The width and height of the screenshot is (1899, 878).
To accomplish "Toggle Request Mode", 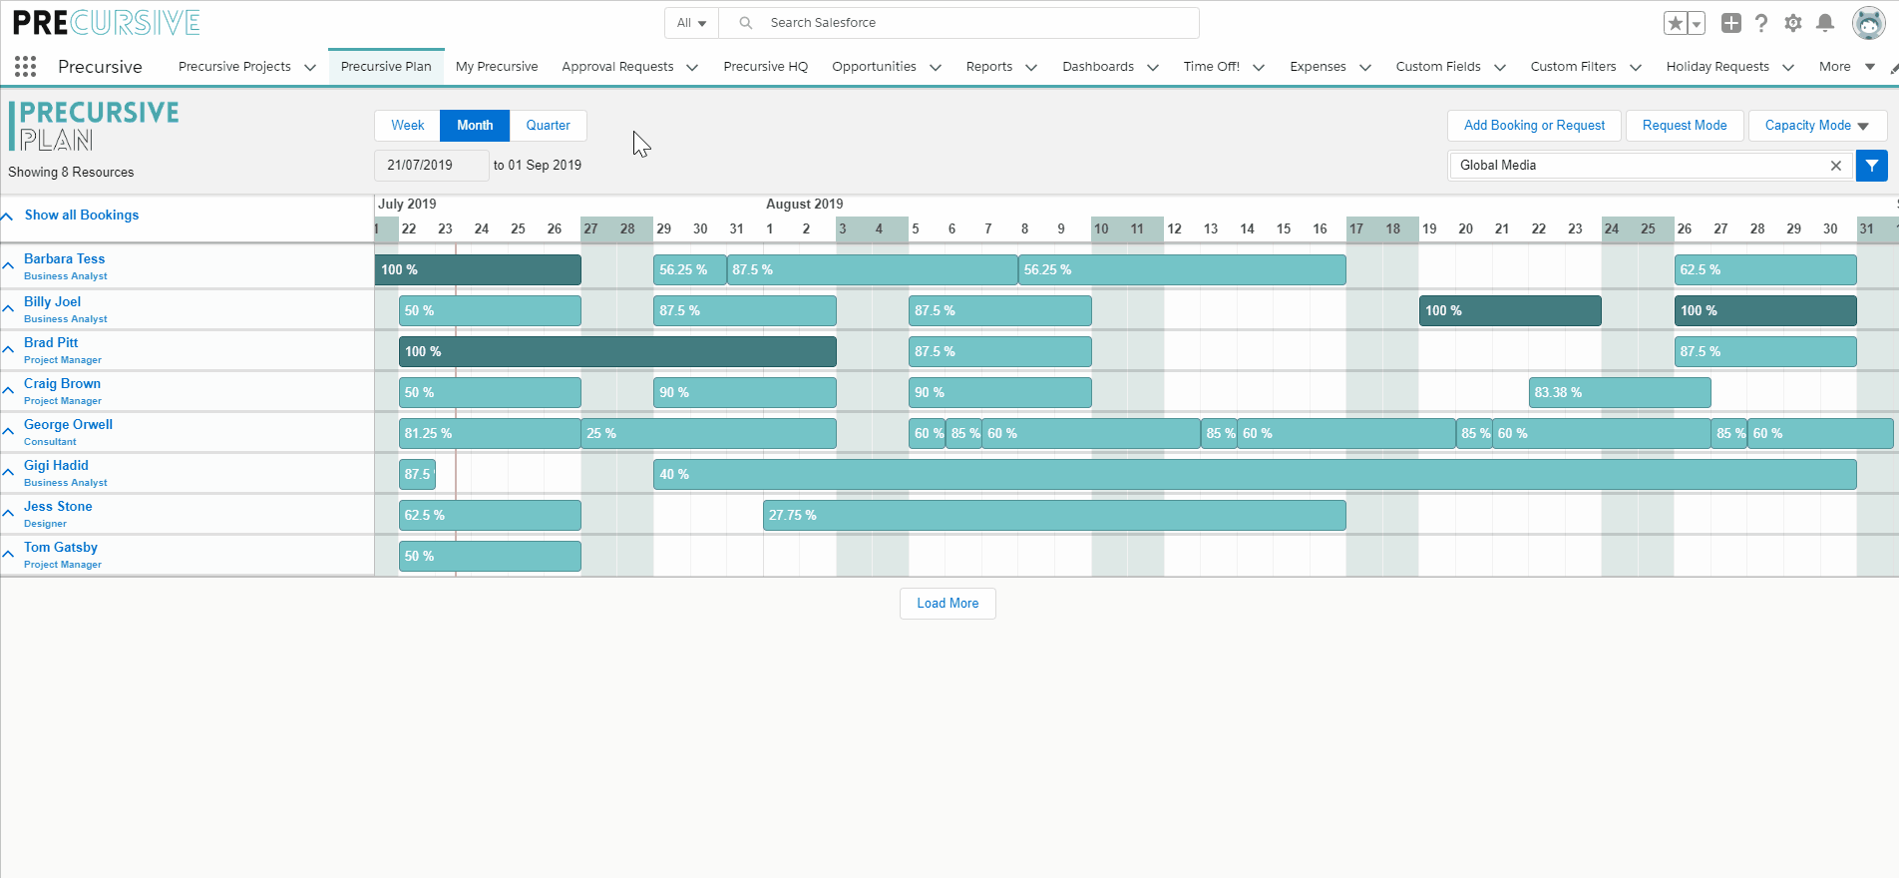I will (1685, 126).
